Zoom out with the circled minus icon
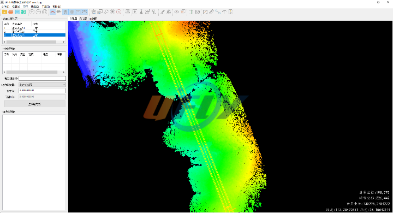 tap(38, 12)
